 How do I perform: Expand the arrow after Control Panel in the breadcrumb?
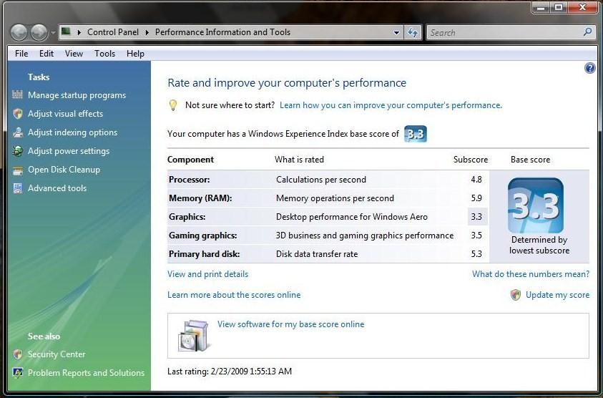pyautogui.click(x=147, y=32)
